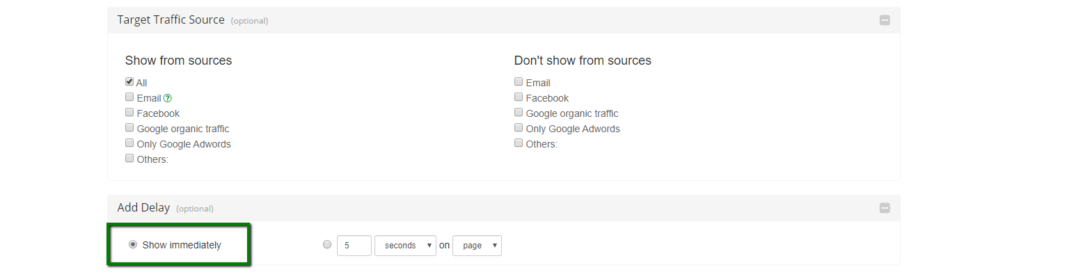Exclude Google organic traffic under Don't show

click(x=519, y=113)
